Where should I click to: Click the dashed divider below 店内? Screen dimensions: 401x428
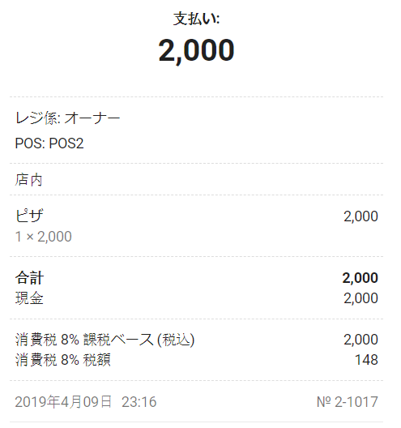pos(196,195)
